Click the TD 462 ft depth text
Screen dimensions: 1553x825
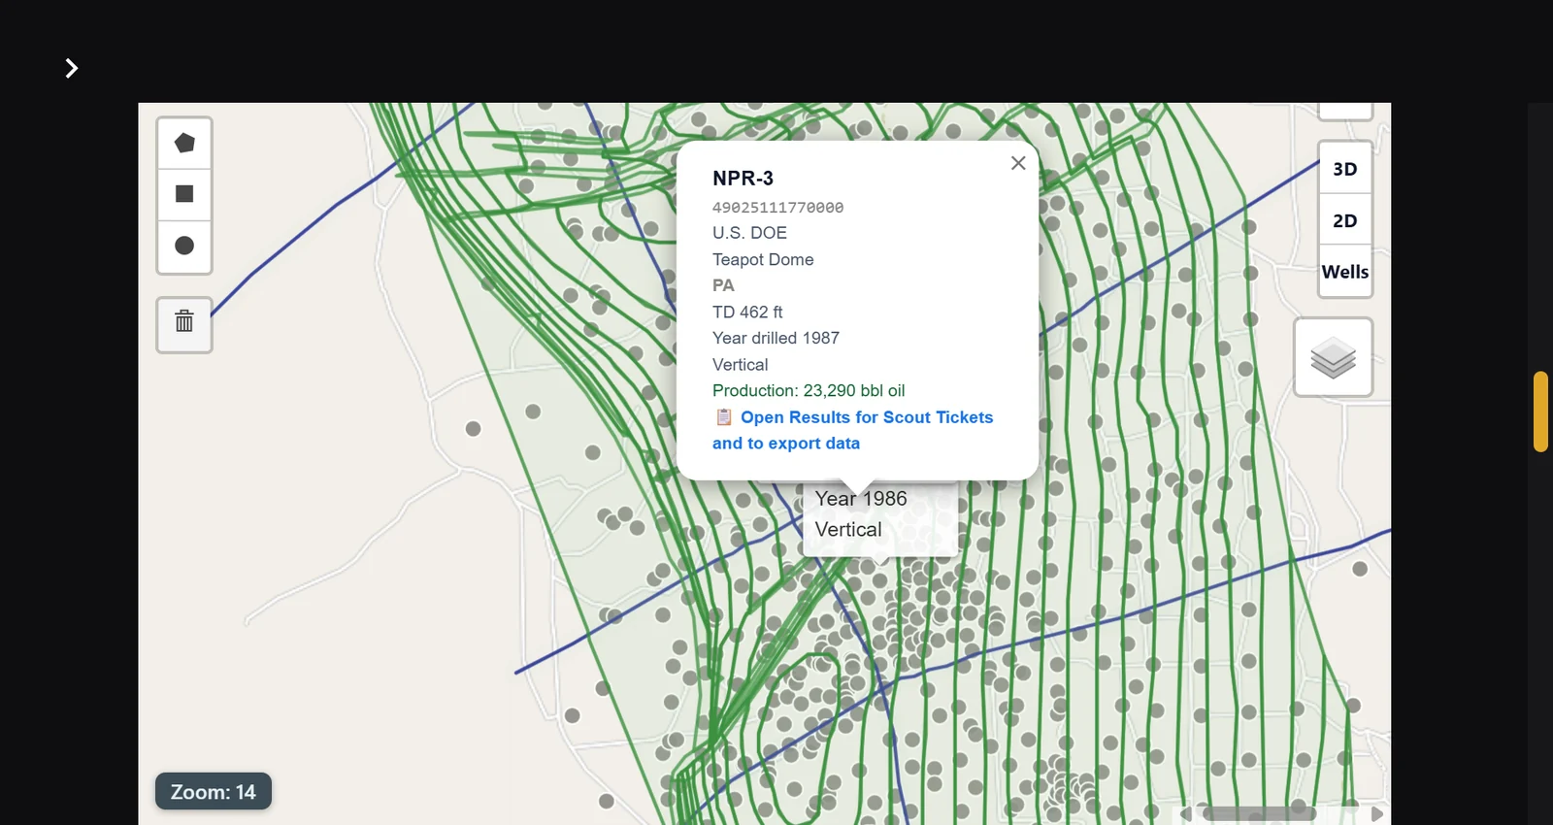pos(747,312)
